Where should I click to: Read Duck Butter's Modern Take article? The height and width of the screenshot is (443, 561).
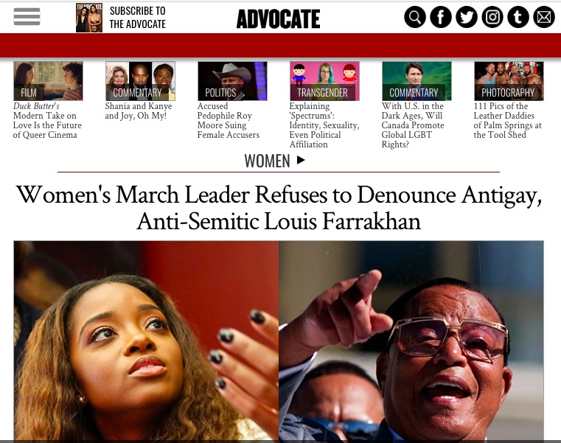click(x=47, y=121)
